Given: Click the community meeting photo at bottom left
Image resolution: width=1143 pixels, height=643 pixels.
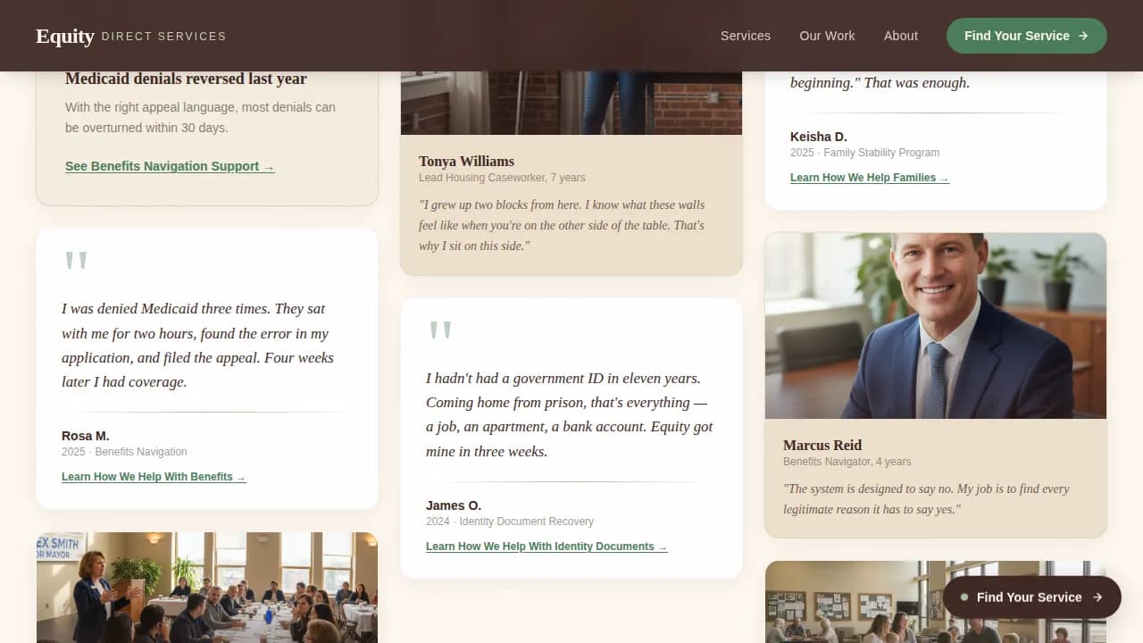Looking at the screenshot, I should [207, 588].
